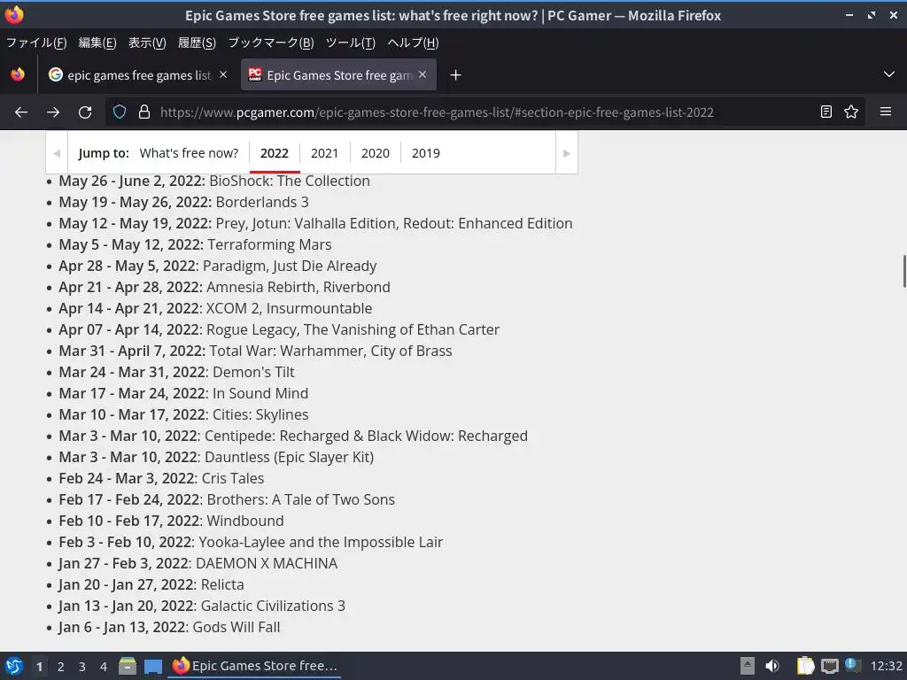
Task: Jump to "What's free now?" section
Action: (190, 153)
